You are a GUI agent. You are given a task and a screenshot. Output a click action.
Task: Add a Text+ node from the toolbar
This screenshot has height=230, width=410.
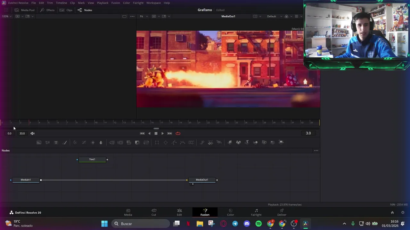tap(56, 142)
